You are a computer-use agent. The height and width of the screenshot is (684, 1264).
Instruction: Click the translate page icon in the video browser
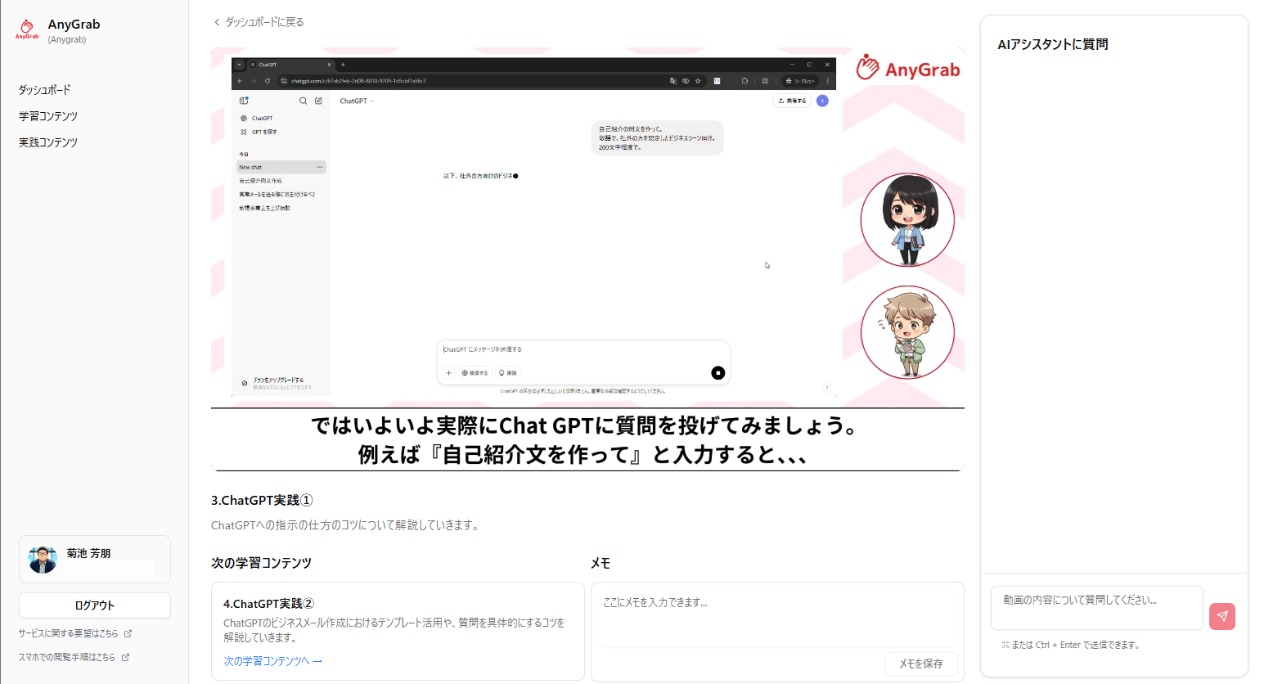pos(673,81)
